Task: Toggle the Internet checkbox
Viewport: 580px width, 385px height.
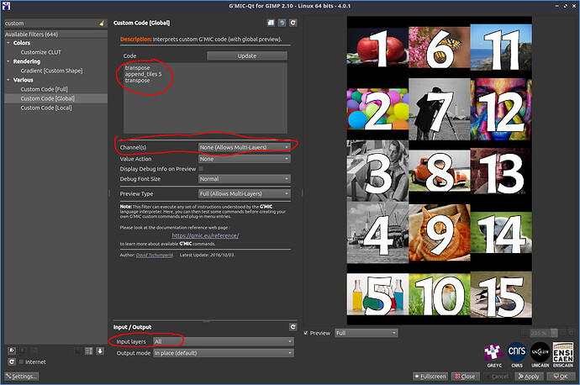Action: click(x=21, y=362)
